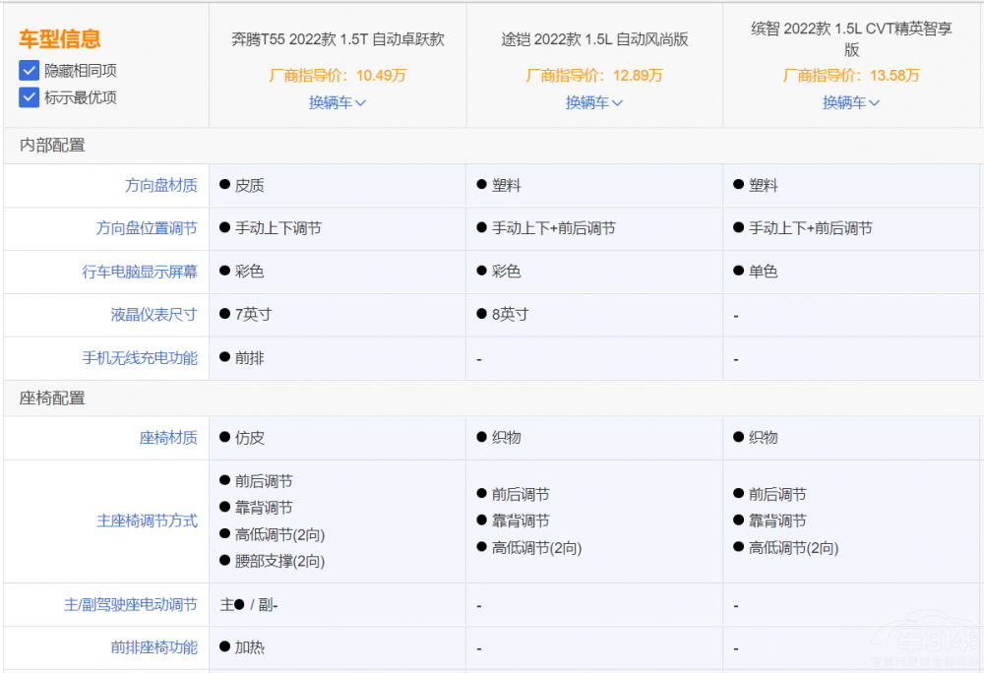Click the 内部配置 section header
This screenshot has height=673, width=984.
(x=53, y=145)
